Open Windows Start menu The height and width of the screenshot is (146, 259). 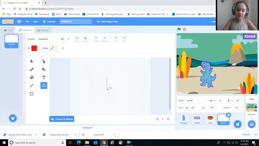pyautogui.click(x=4, y=142)
